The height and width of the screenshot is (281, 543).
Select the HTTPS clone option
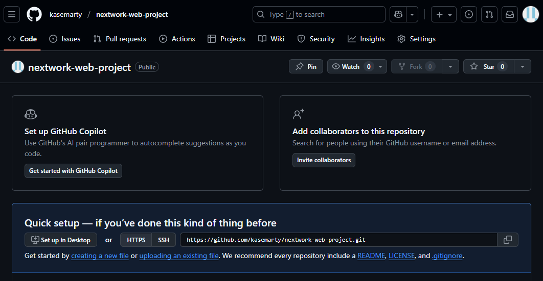point(136,240)
